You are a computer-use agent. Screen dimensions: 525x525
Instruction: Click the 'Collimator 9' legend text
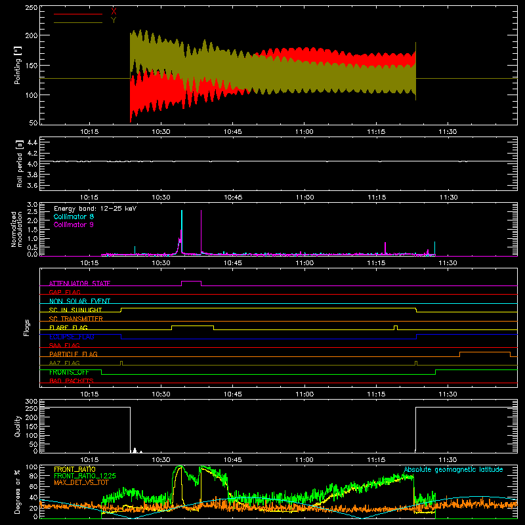click(x=73, y=224)
